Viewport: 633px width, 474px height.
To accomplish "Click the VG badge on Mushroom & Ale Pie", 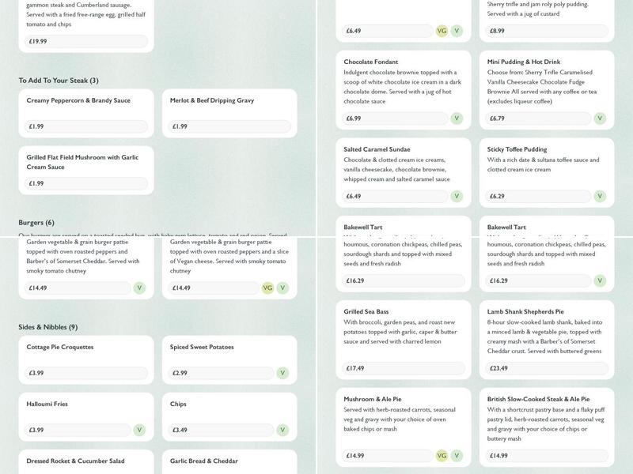I will click(442, 456).
